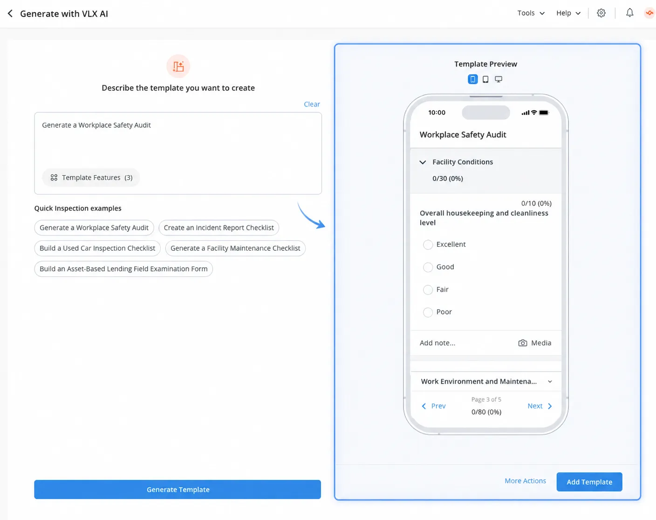Image resolution: width=656 pixels, height=520 pixels.
Task: Clear the template description
Action: [x=312, y=104]
